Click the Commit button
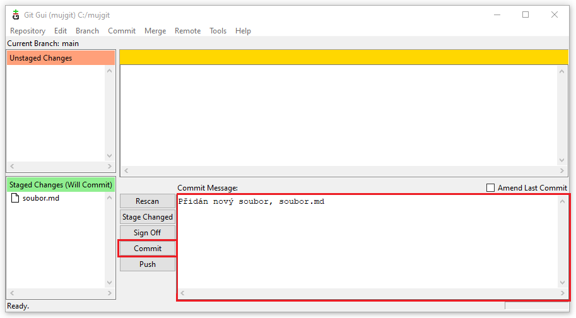 tap(147, 249)
